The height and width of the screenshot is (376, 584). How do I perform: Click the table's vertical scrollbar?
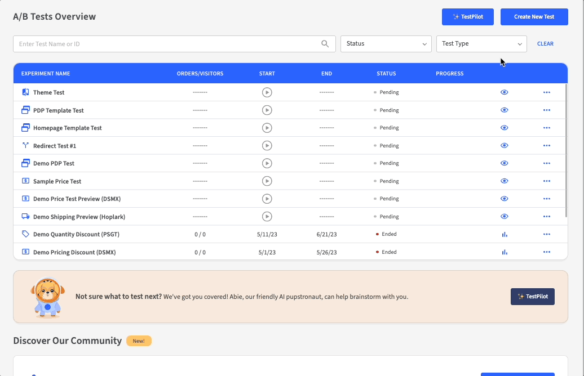tap(566, 152)
